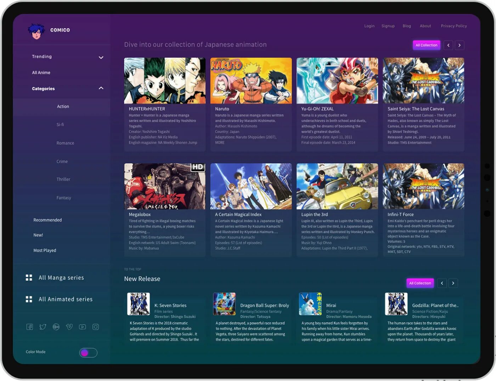Screen dimensions: 496x381
Task: Open the New! sidebar item
Action: (38, 235)
